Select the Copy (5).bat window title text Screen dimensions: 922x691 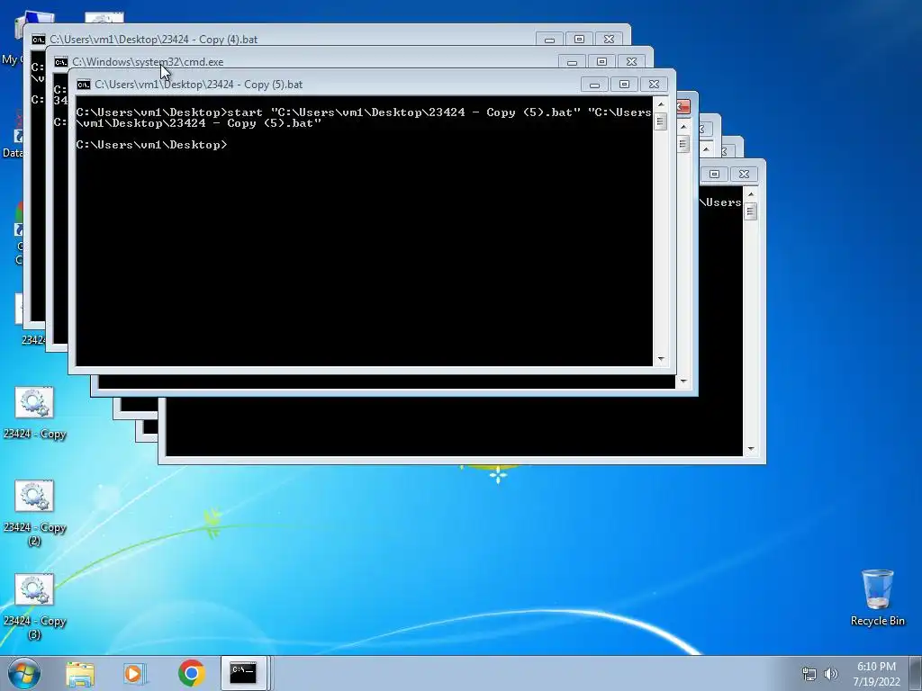point(199,85)
